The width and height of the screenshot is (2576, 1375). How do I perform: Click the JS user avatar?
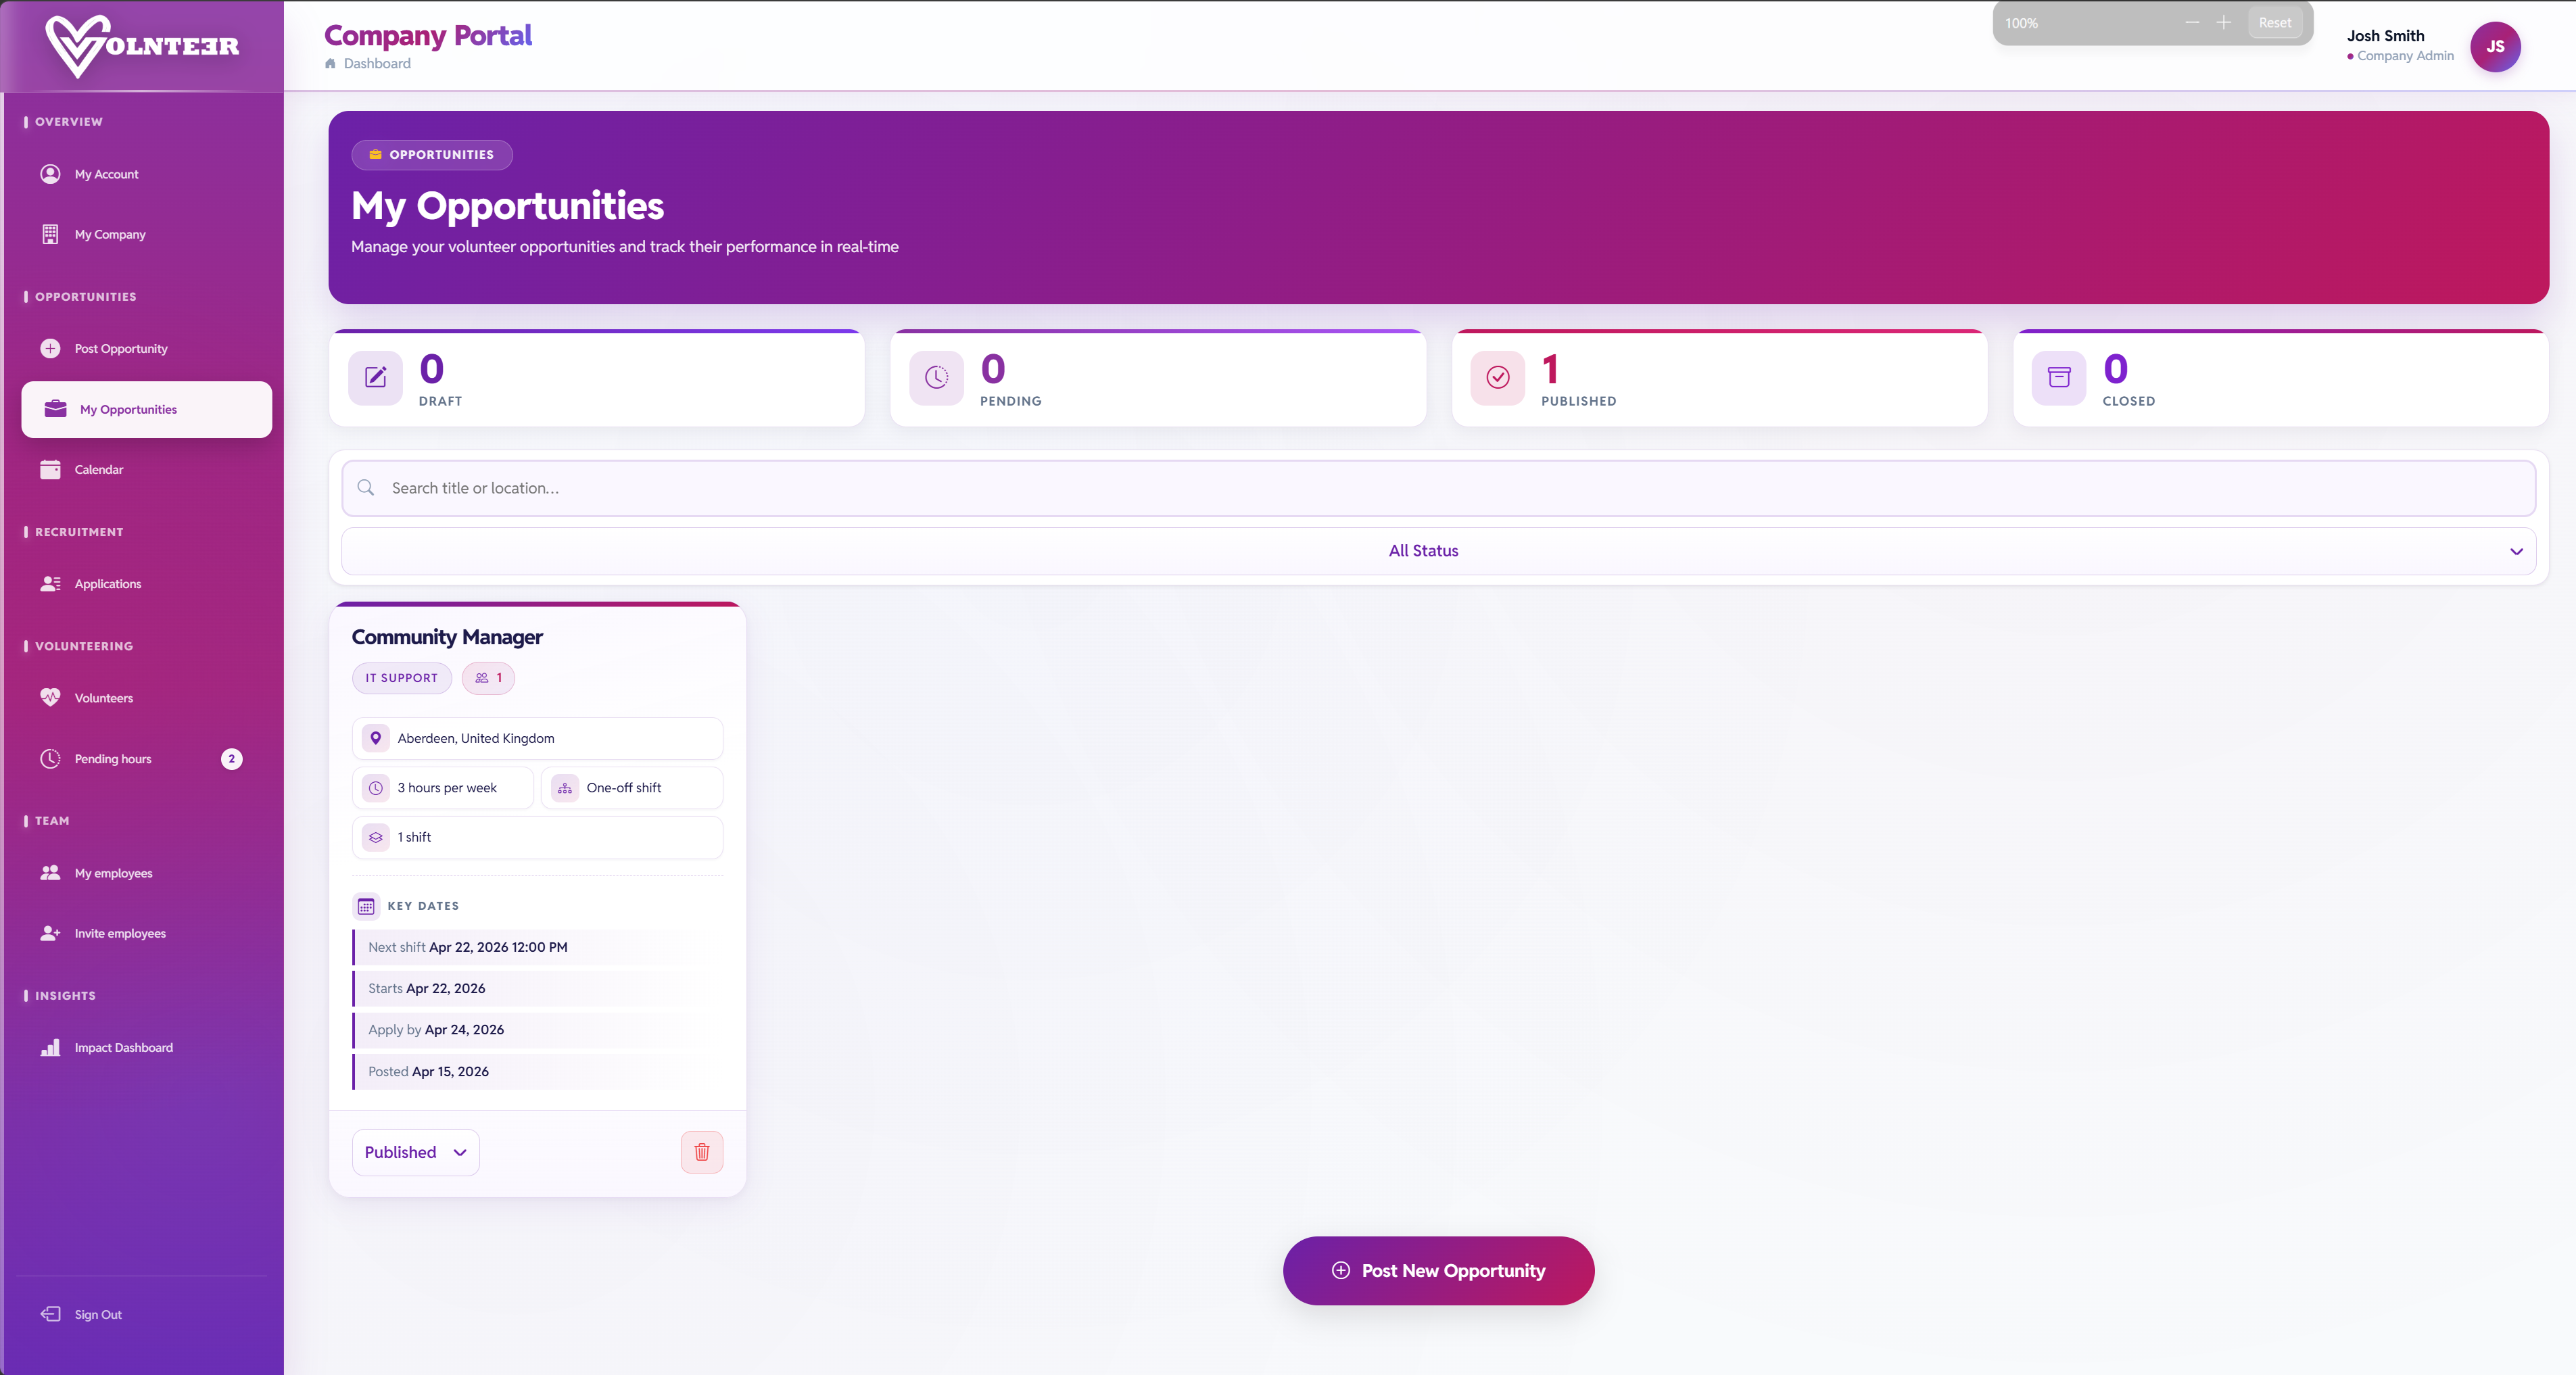pyautogui.click(x=2495, y=47)
